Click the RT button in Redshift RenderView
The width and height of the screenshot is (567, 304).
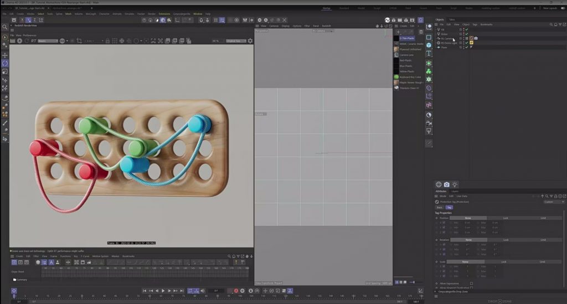(34, 41)
